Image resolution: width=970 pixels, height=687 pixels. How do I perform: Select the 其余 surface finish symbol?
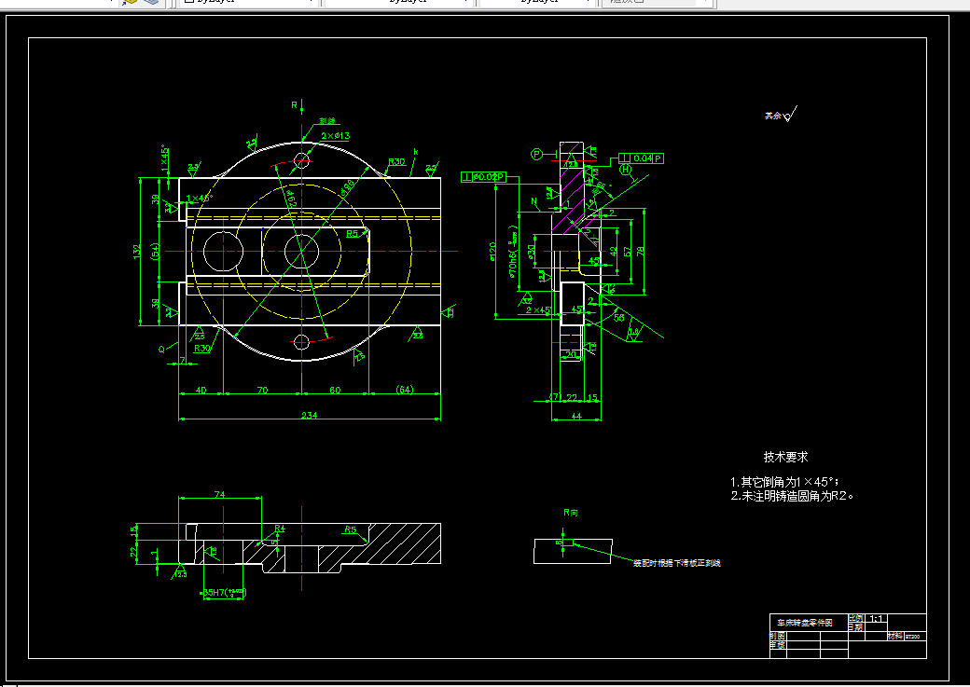click(780, 115)
